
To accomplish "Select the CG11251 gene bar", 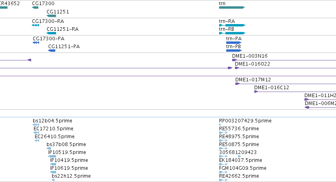I will coord(51,16).
